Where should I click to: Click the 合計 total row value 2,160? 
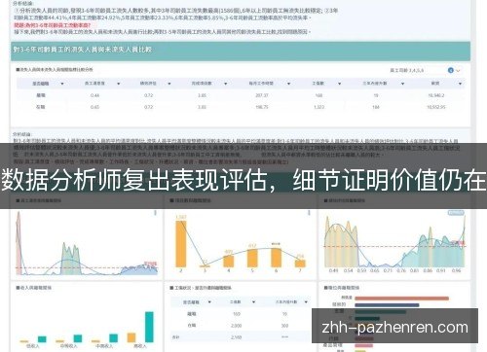236,337
